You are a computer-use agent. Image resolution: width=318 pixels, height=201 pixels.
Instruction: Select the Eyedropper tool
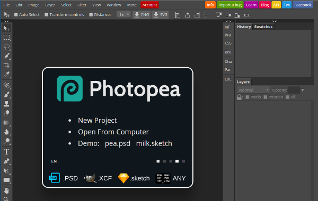(6, 75)
